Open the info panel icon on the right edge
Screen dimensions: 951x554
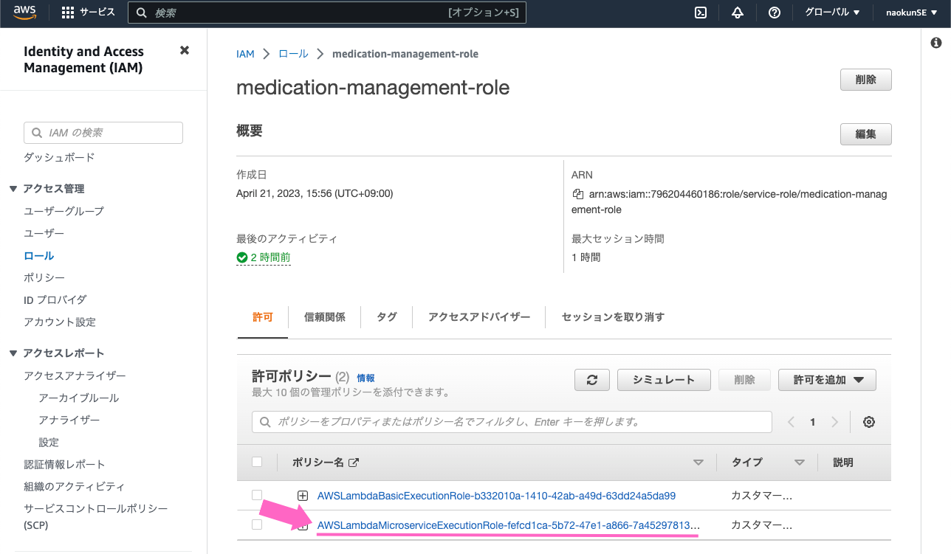936,44
